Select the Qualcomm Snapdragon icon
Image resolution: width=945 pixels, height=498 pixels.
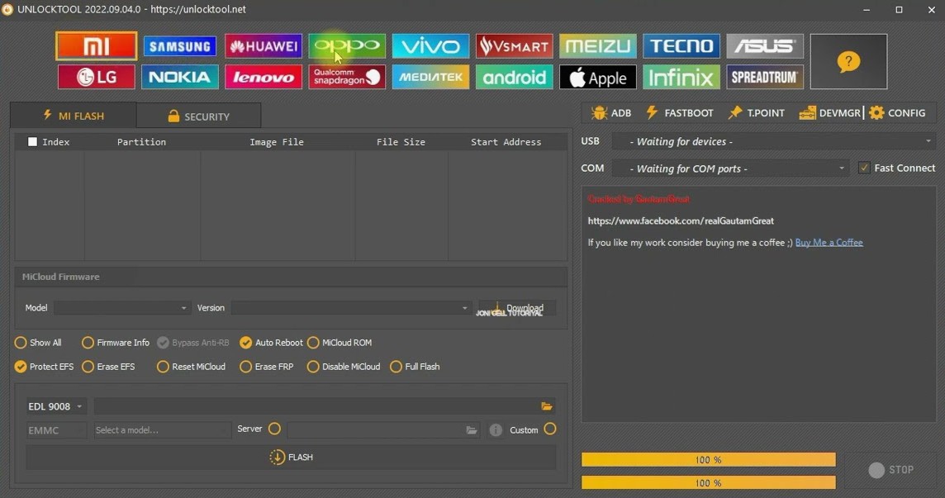[347, 77]
